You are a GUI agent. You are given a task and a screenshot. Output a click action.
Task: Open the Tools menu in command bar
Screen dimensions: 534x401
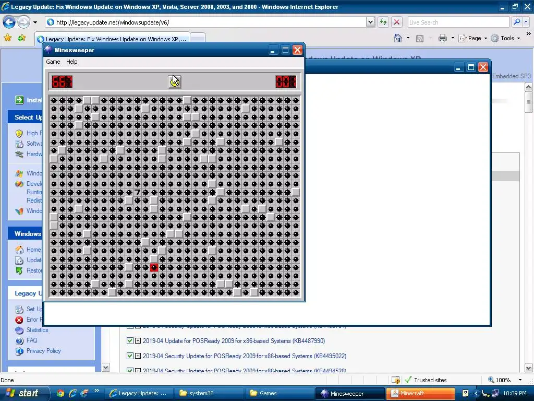(x=505, y=38)
